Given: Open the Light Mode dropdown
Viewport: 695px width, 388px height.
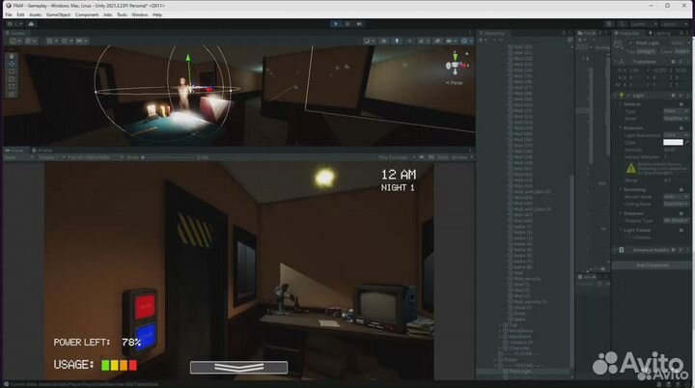Looking at the screenshot, I should point(676,119).
